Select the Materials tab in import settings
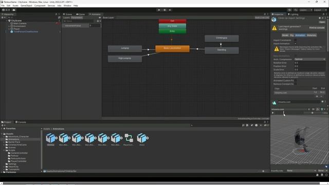The height and width of the screenshot is (185, 329). [x=312, y=35]
